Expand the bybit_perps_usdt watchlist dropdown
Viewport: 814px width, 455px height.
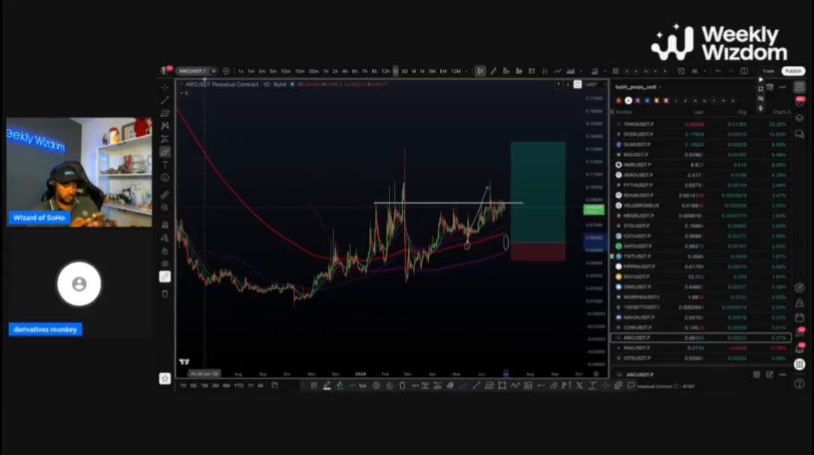point(638,88)
